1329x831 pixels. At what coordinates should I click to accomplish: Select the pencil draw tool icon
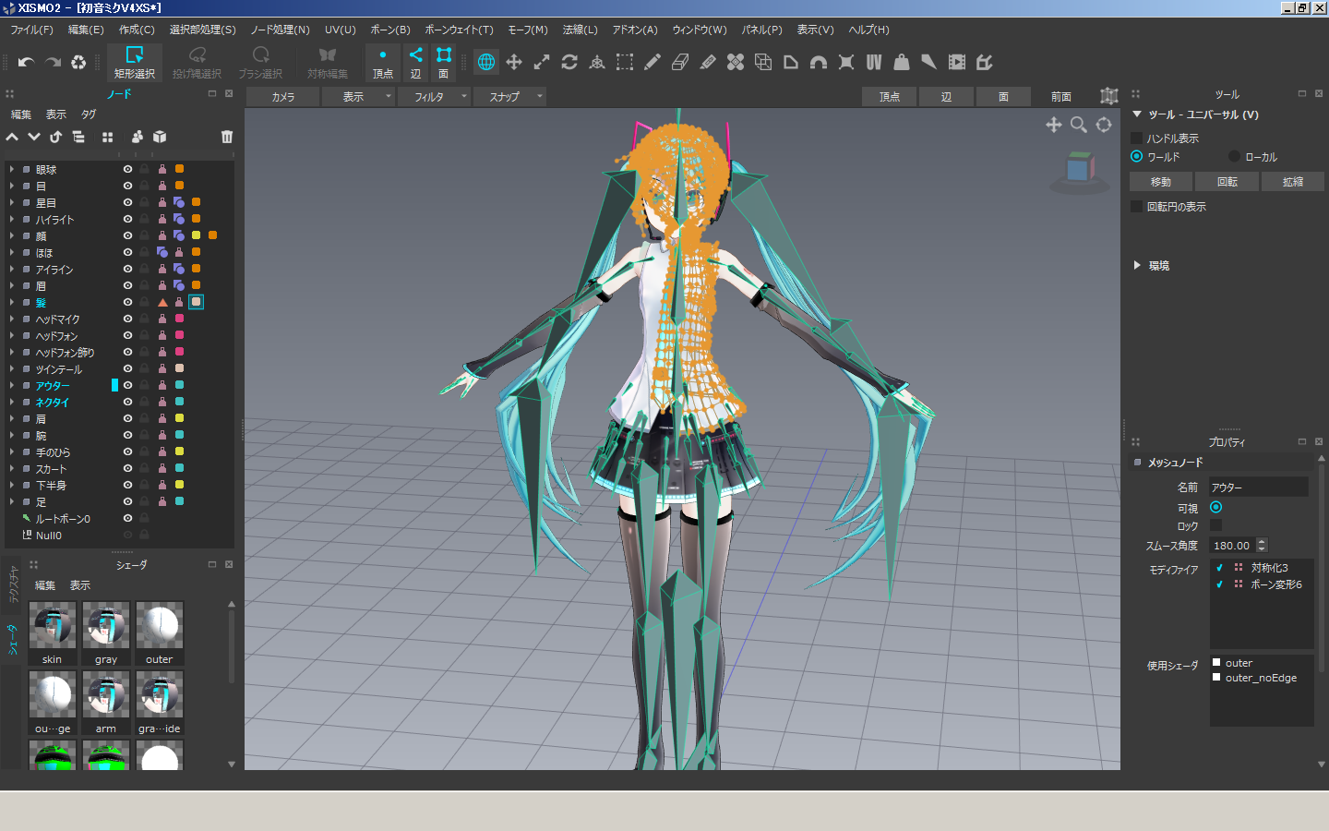click(653, 62)
